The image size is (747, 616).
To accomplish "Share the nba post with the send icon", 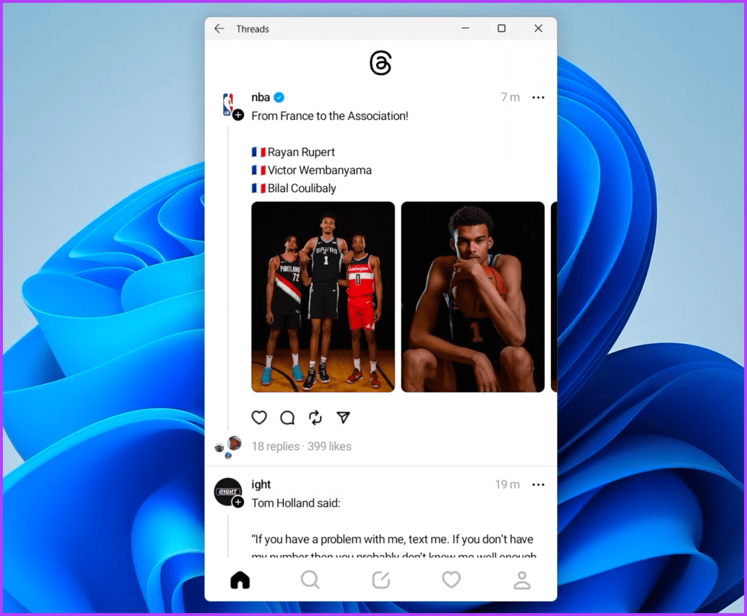I will [343, 417].
